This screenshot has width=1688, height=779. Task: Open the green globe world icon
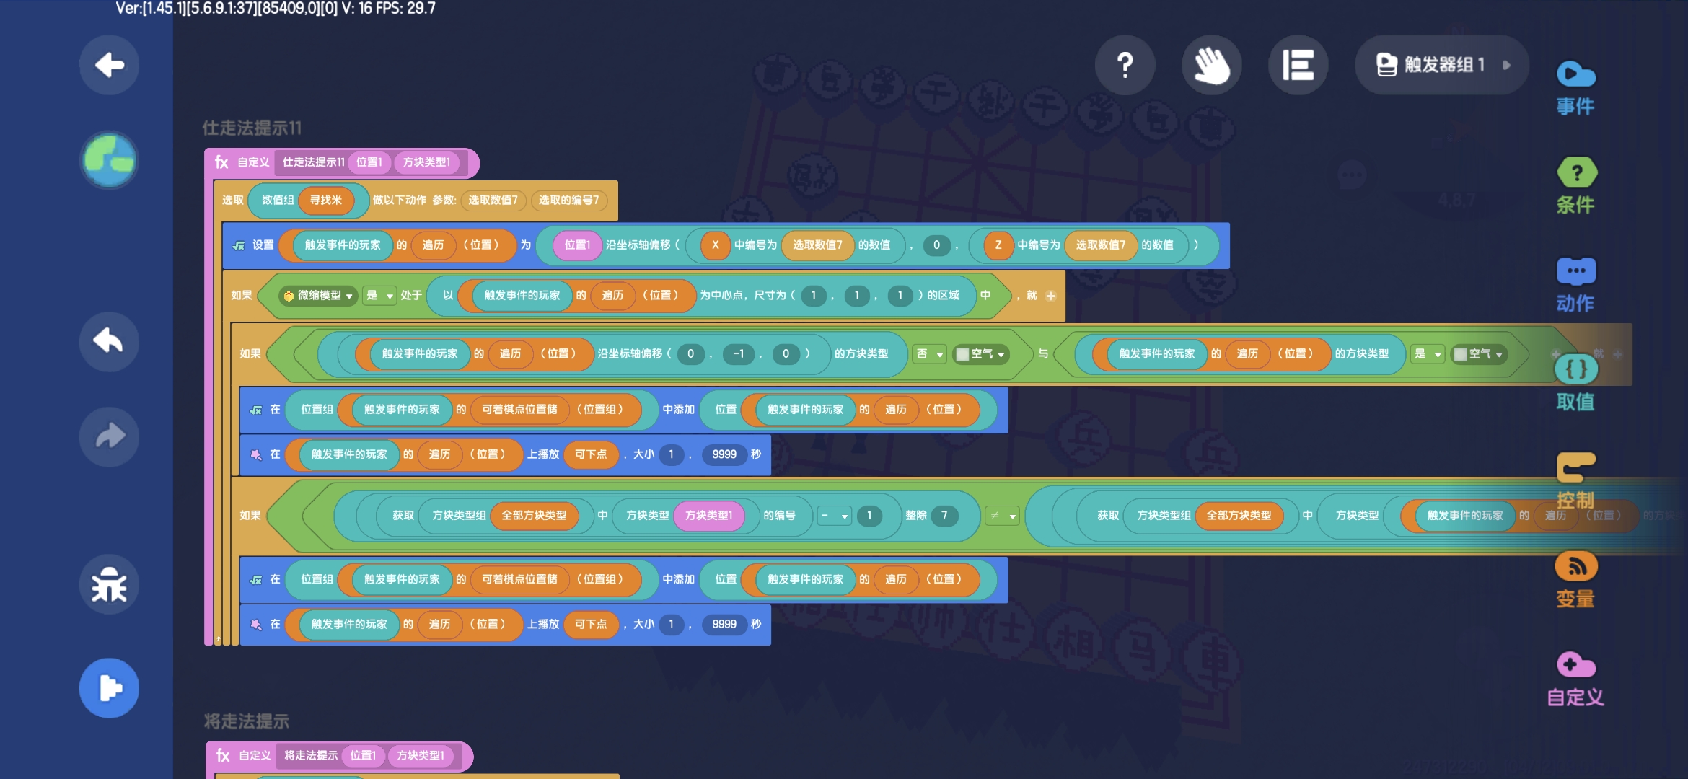click(x=109, y=159)
